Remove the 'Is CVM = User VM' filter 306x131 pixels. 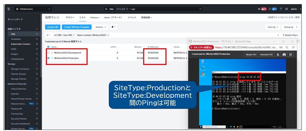pos(74,35)
